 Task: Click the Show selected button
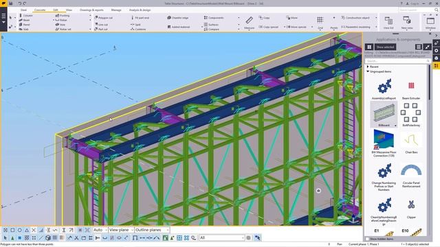[x=385, y=47]
